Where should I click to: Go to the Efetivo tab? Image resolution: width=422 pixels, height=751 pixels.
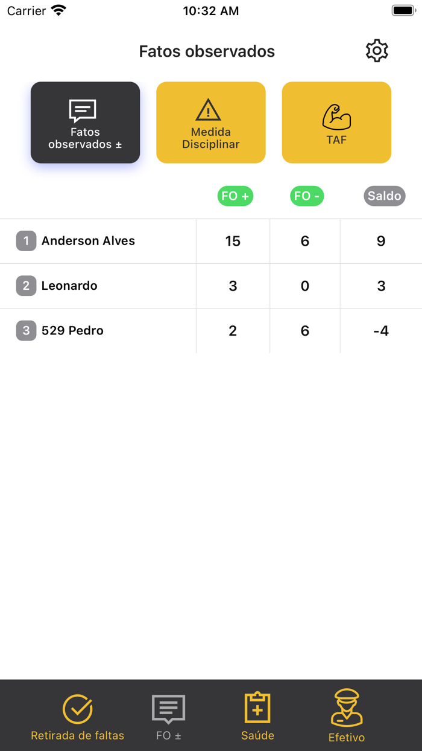347,718
